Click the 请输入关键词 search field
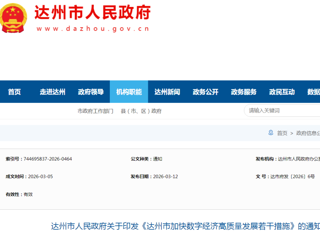The height and width of the screenshot is (240, 320). click(x=282, y=111)
